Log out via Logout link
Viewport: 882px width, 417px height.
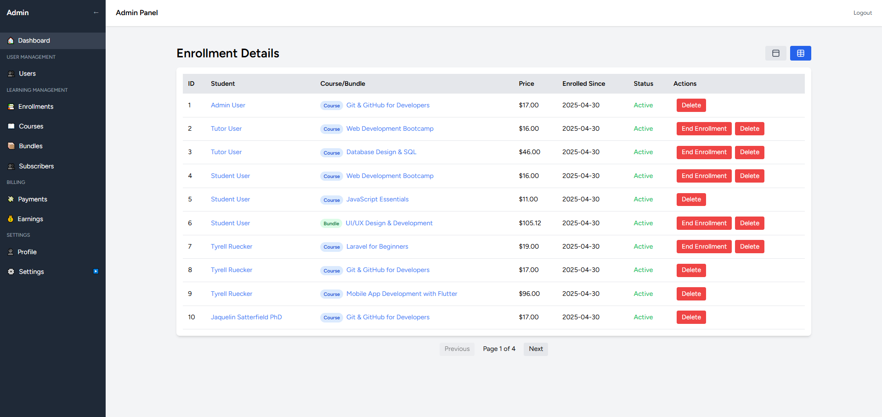point(862,13)
